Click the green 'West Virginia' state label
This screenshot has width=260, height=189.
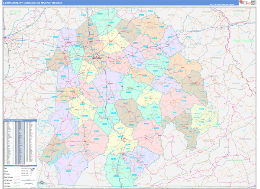click(243, 40)
